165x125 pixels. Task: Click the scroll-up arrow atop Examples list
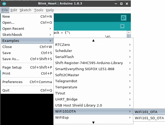[93, 41]
